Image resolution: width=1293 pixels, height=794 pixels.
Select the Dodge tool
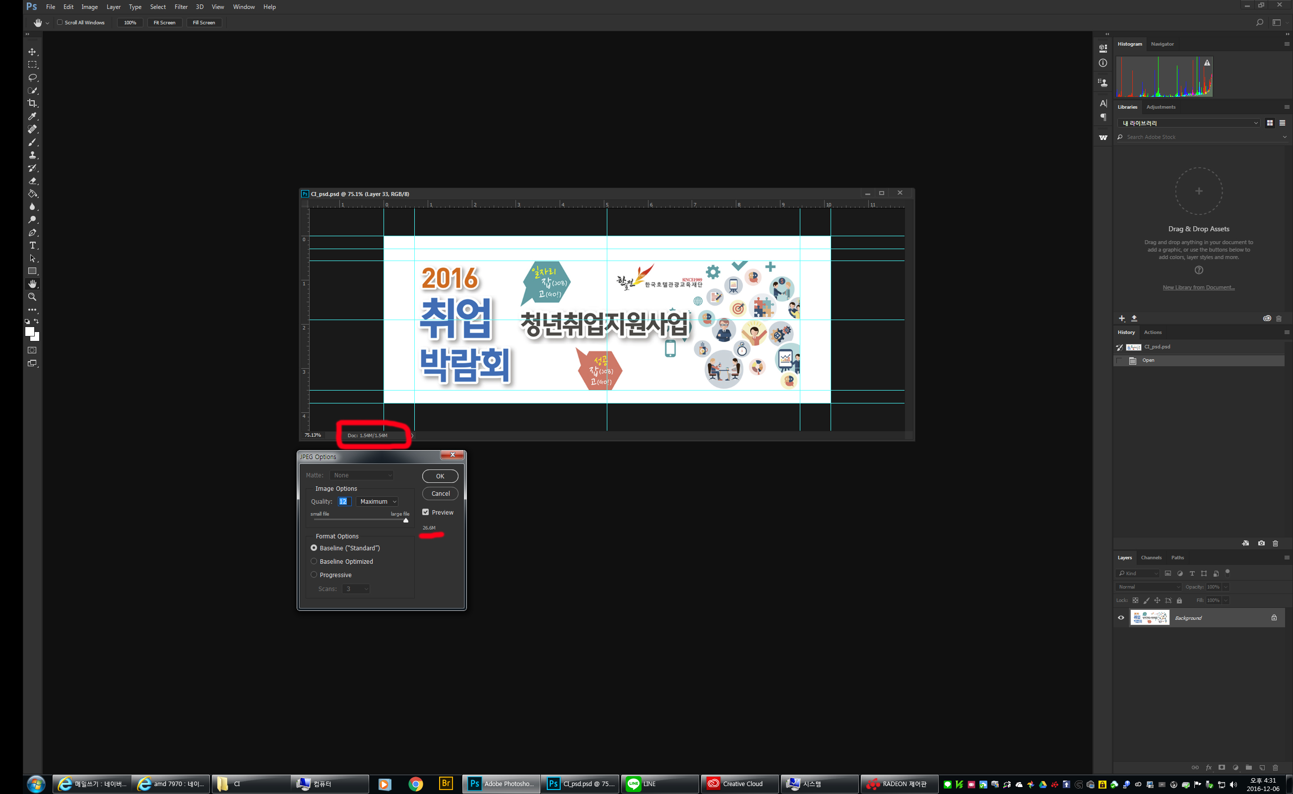[32, 219]
